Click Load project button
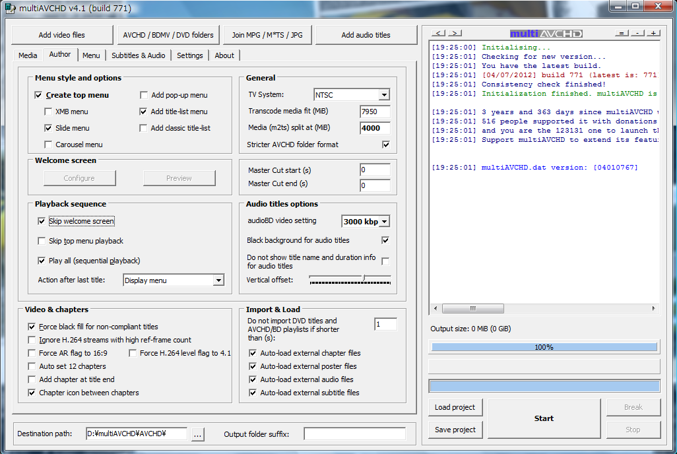 click(x=455, y=407)
